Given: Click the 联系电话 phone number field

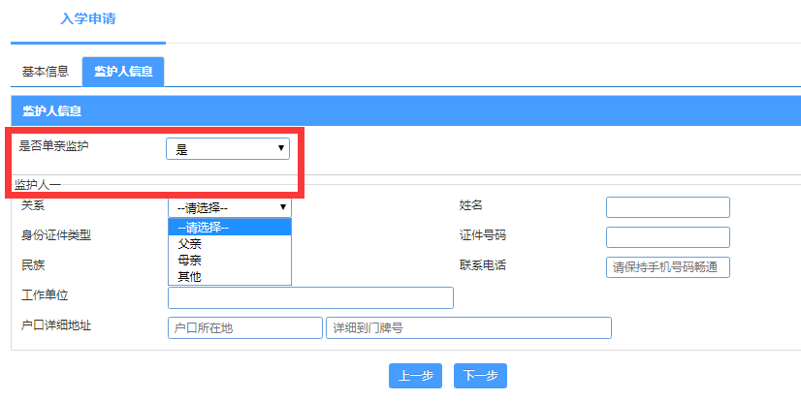Looking at the screenshot, I should tap(667, 267).
